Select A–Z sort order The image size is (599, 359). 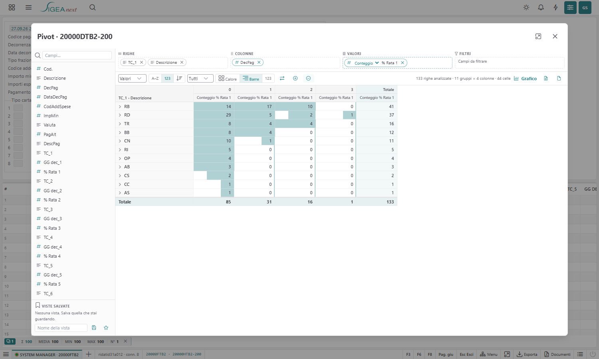pyautogui.click(x=155, y=79)
